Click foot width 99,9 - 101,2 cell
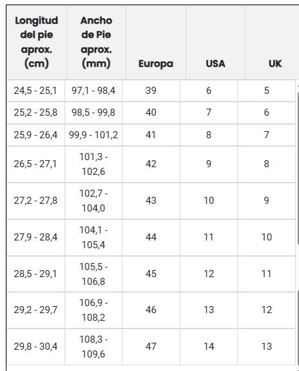299x371 pixels. tap(93, 135)
